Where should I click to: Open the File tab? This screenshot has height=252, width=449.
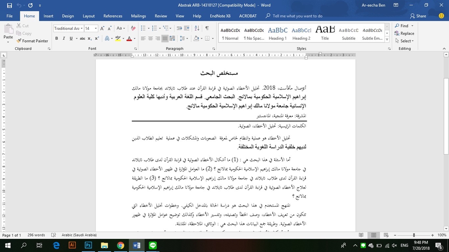[9, 16]
